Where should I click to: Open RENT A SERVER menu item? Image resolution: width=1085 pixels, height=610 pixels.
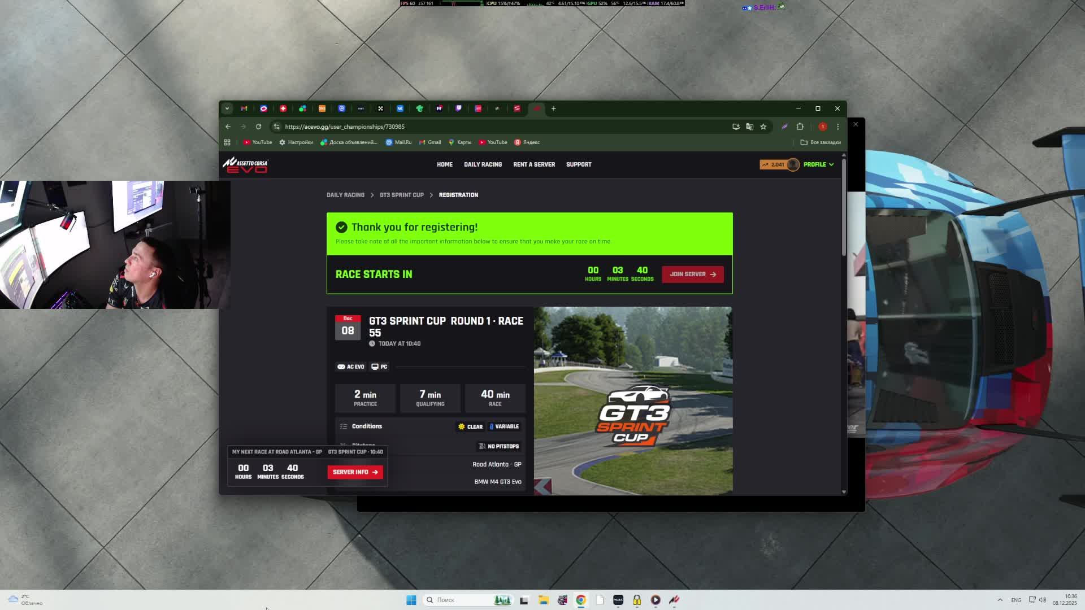pyautogui.click(x=533, y=164)
